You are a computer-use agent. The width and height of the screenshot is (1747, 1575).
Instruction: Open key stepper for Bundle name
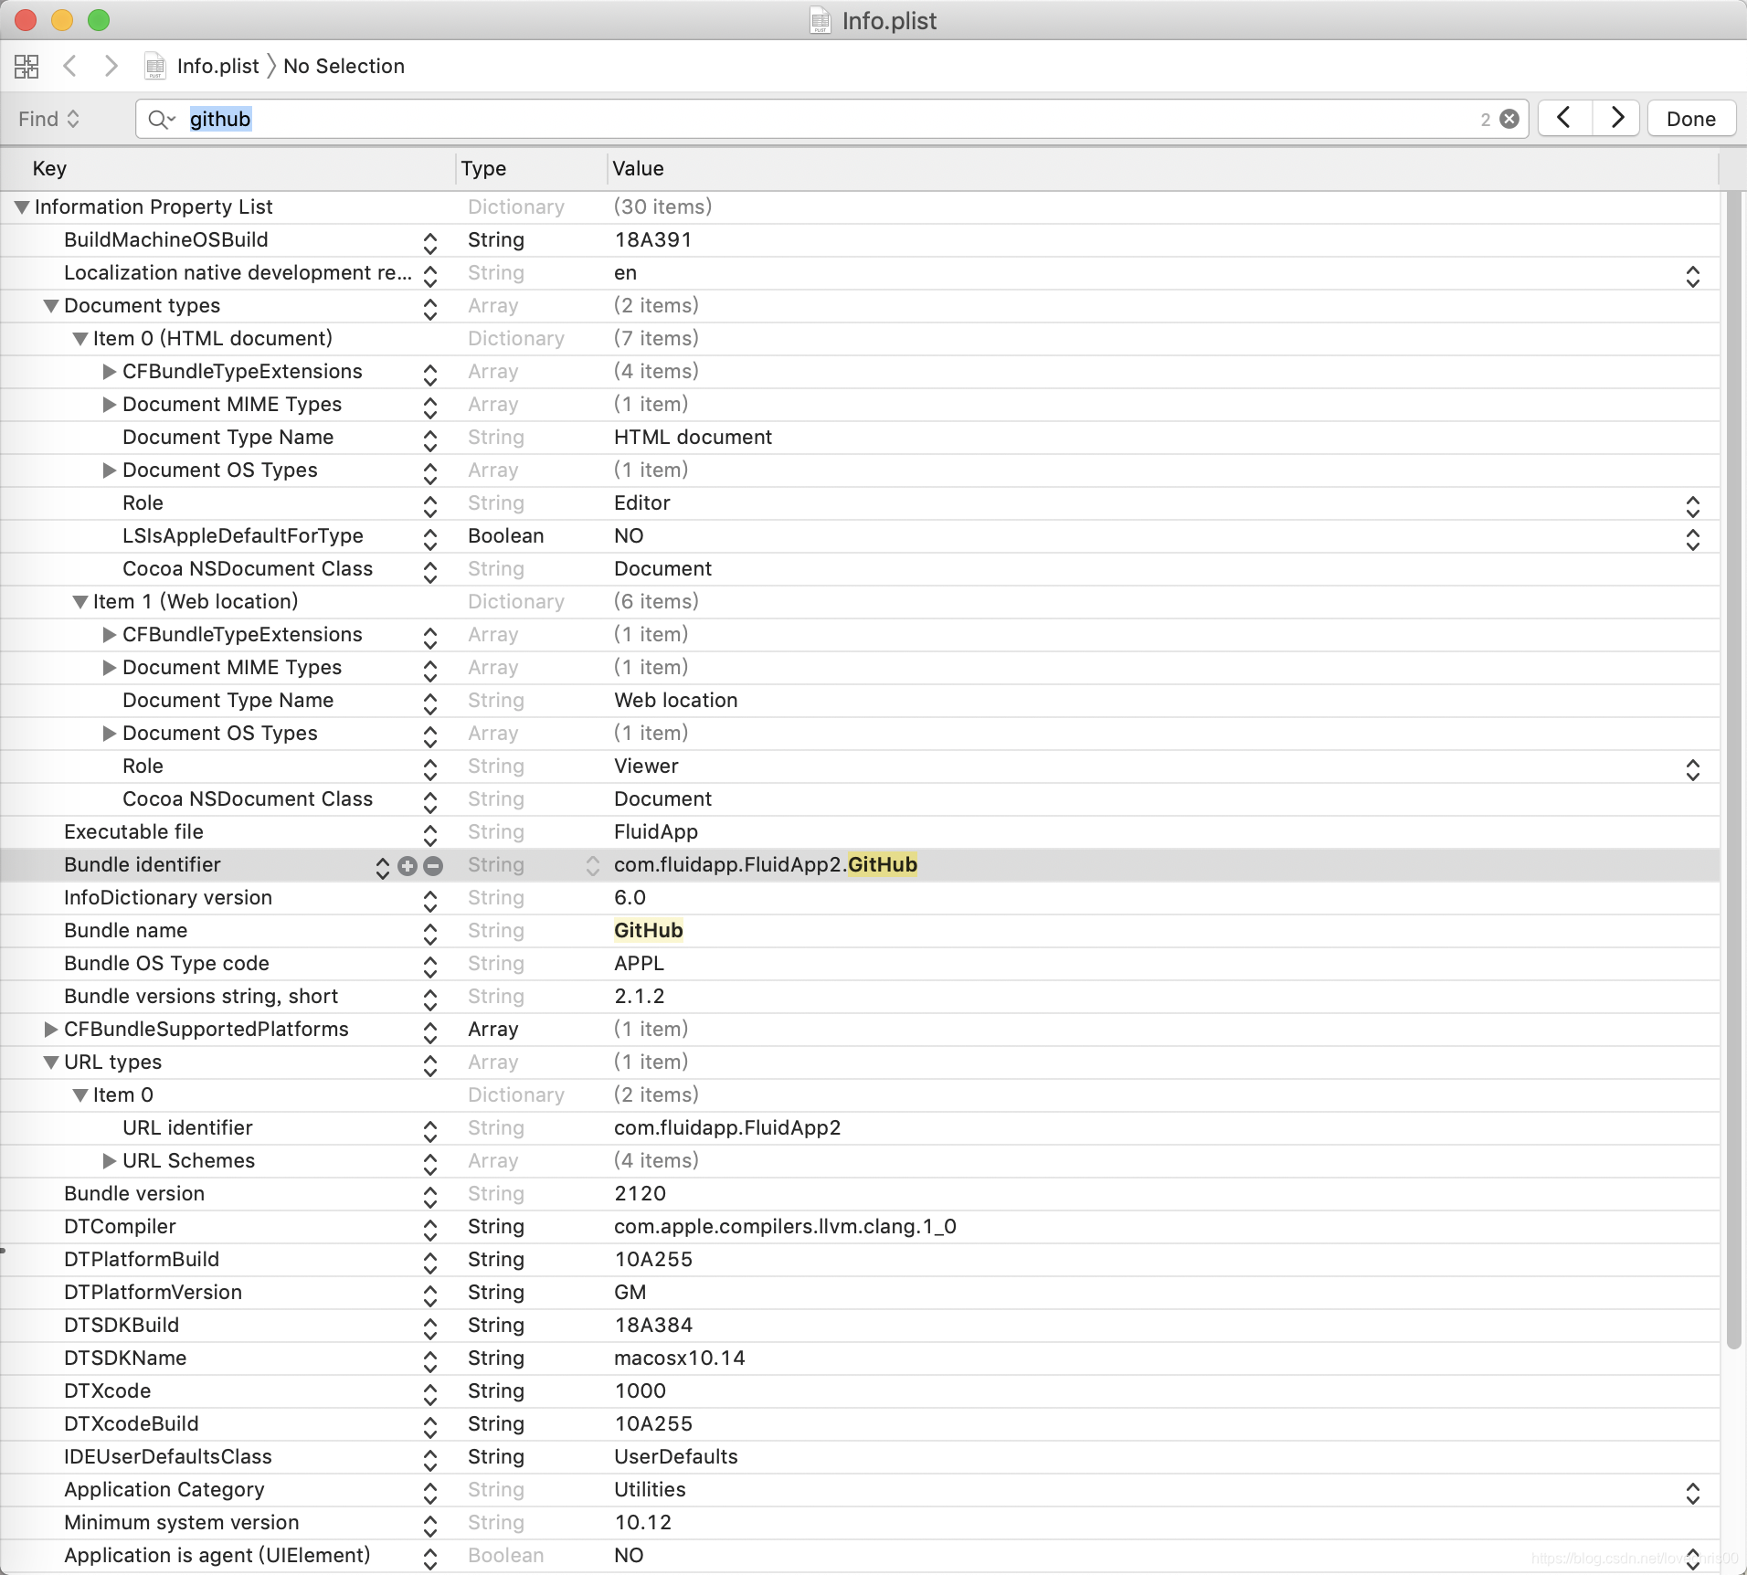(429, 933)
